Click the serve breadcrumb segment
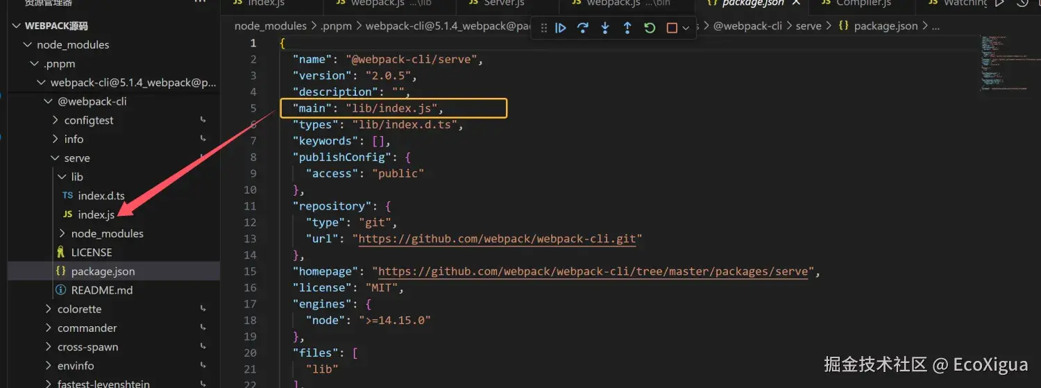This screenshot has width=1041, height=388. pos(809,26)
